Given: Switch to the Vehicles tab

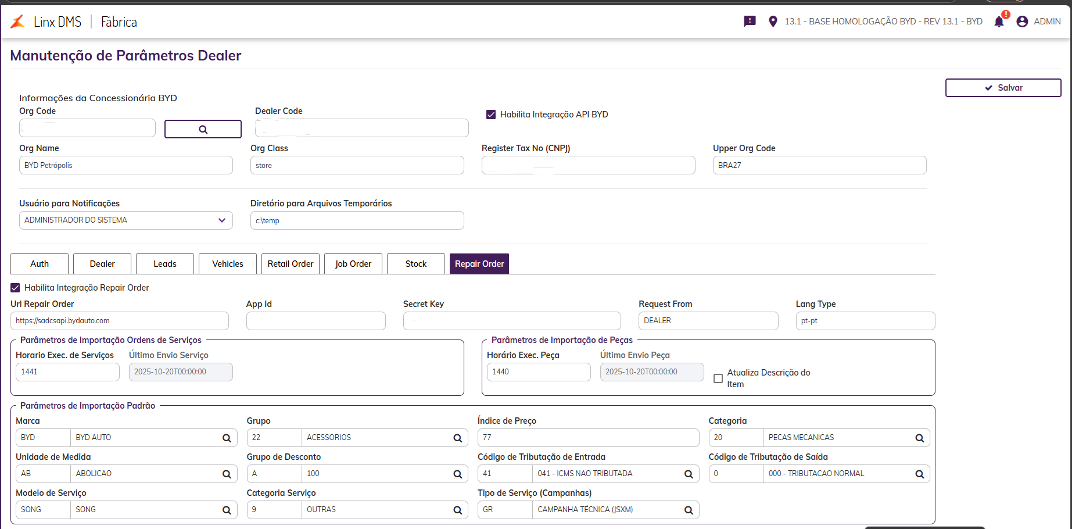Looking at the screenshot, I should click(228, 264).
